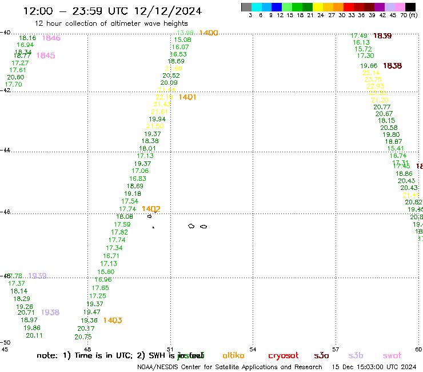Image resolution: width=423 pixels, height=372 pixels.
Task: Click longitude axis label 54
Action: (x=253, y=349)
